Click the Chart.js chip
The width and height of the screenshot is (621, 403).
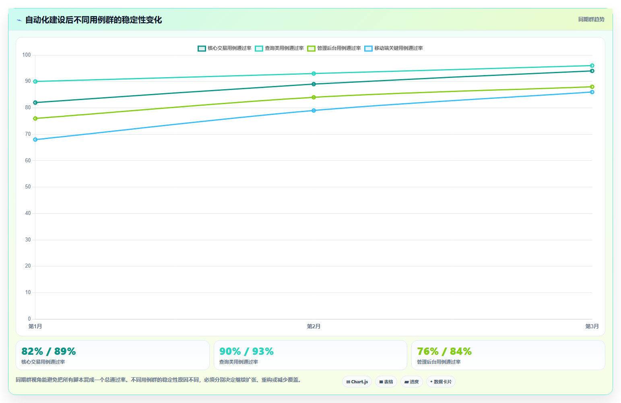pyautogui.click(x=357, y=382)
